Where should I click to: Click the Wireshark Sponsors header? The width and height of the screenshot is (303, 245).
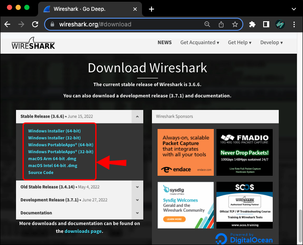pyautogui.click(x=215, y=116)
